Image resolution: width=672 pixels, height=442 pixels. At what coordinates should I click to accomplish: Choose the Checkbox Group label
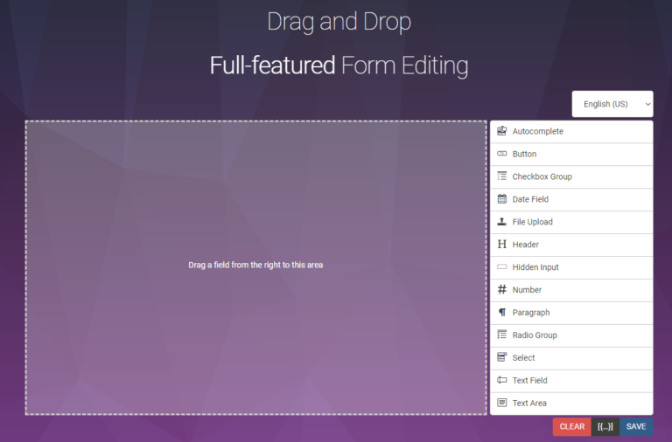(x=542, y=176)
